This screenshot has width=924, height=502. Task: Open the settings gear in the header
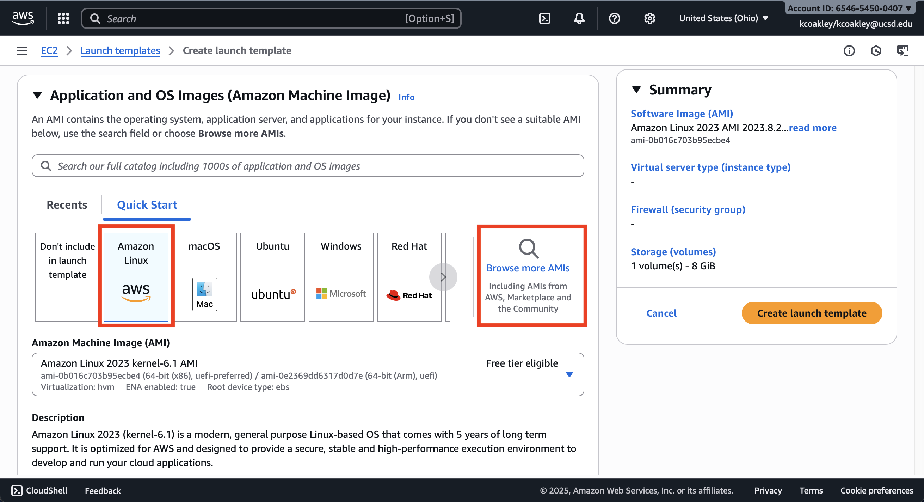coord(649,18)
